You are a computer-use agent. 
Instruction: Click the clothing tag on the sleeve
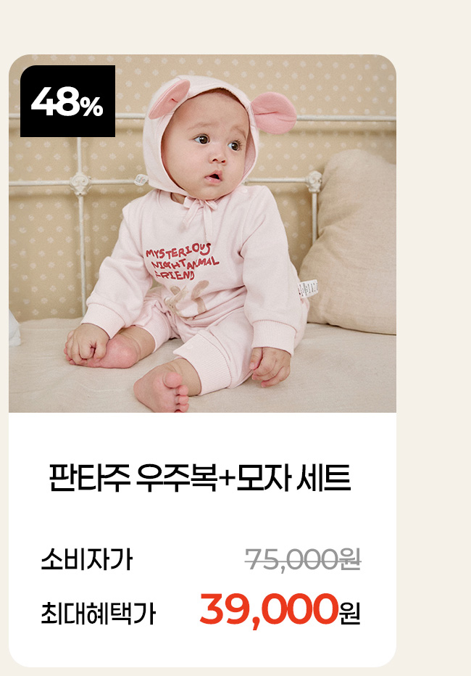click(308, 289)
